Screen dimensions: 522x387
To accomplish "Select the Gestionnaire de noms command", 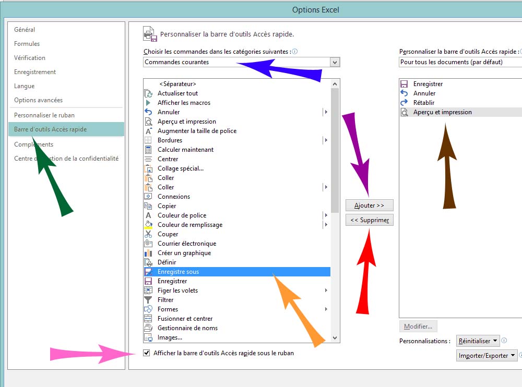I will 237,328.
